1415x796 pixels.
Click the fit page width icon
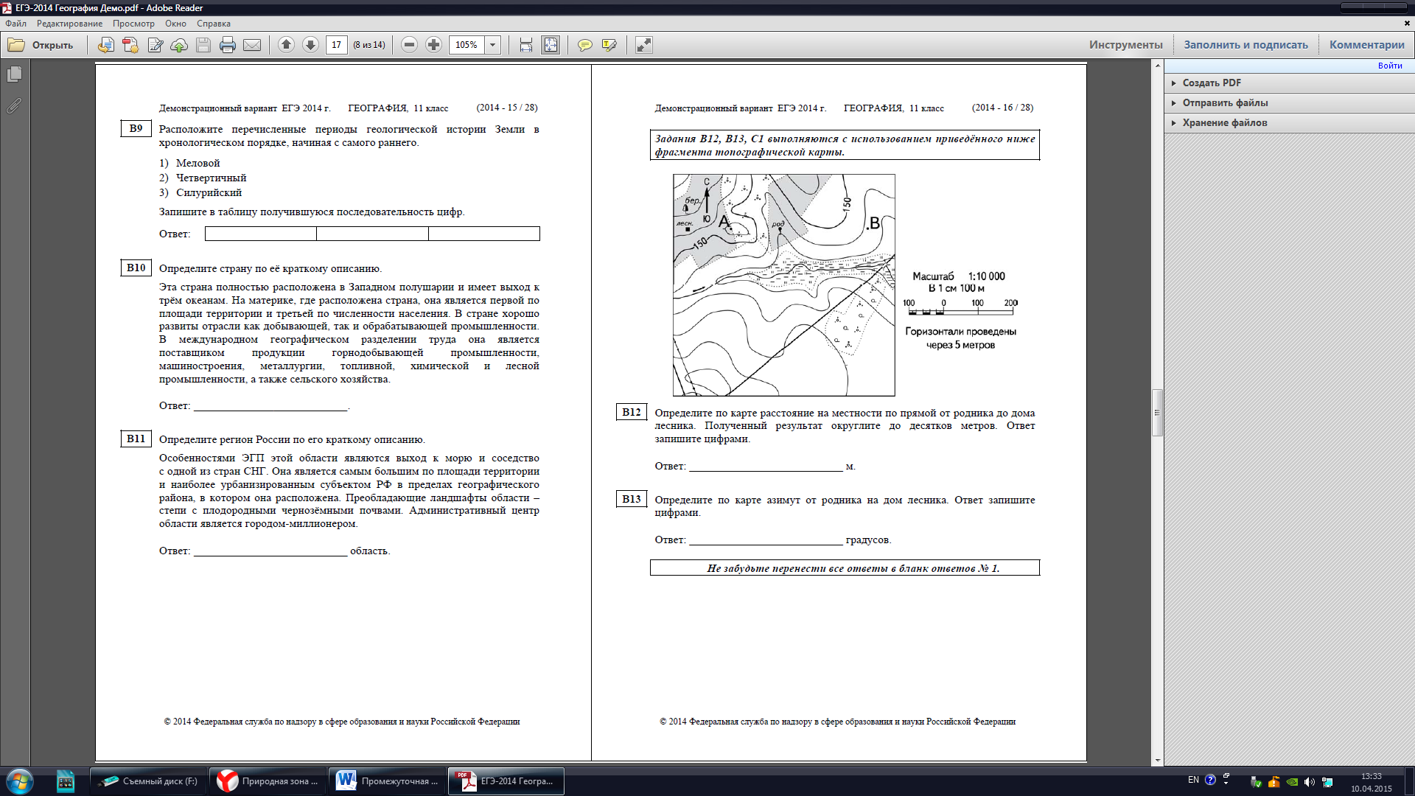tap(525, 45)
